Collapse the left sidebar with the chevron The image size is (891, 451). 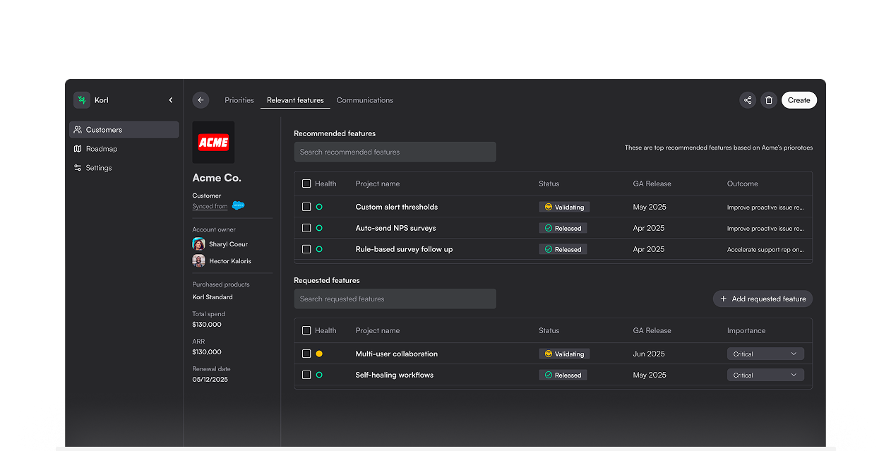170,100
